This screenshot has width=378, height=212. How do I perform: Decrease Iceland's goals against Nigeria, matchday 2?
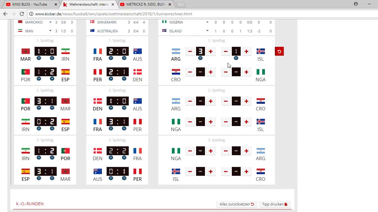coord(226,122)
